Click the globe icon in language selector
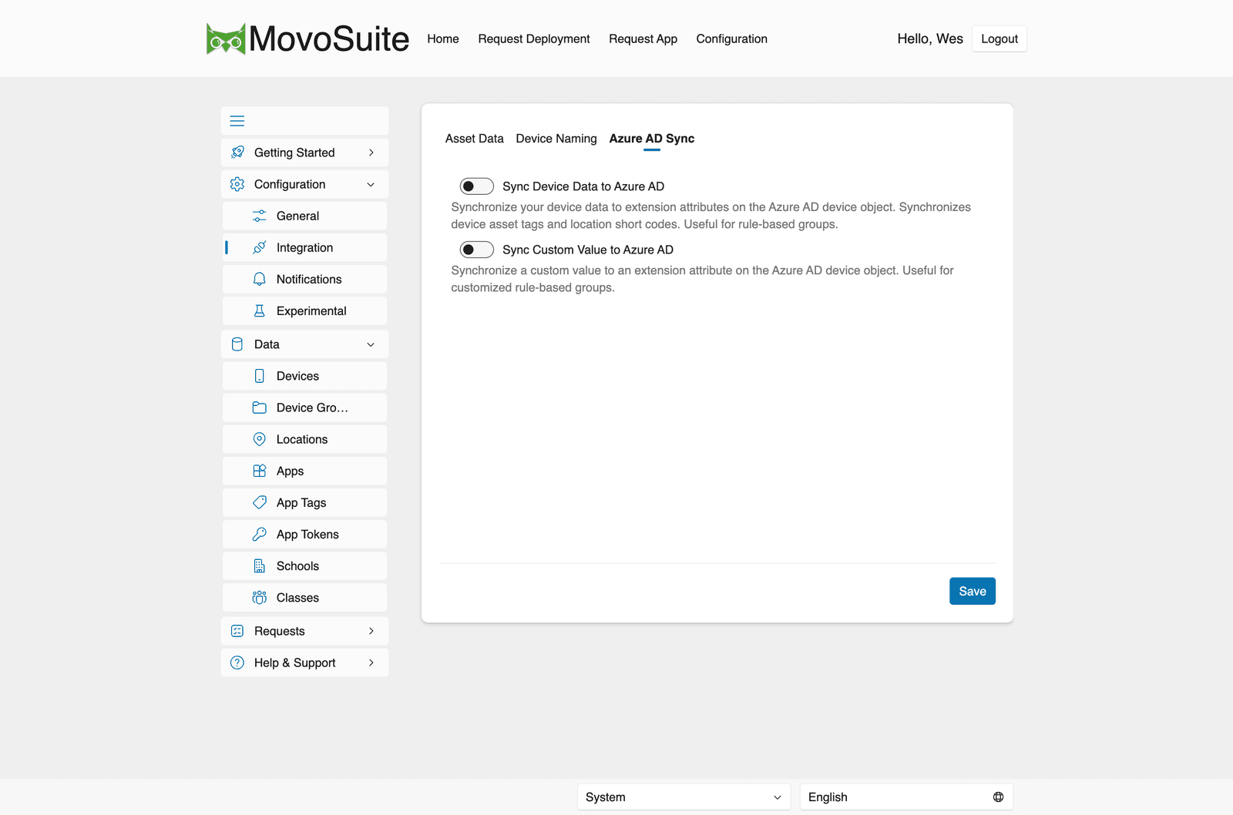The width and height of the screenshot is (1233, 815). pos(998,797)
